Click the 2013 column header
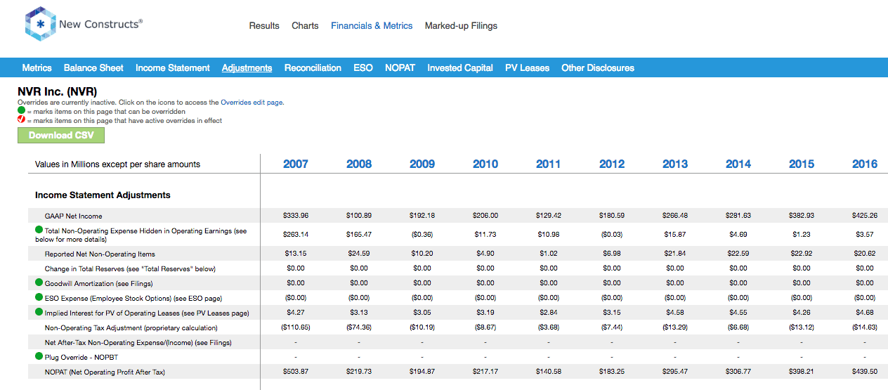This screenshot has height=390, width=888. pyautogui.click(x=675, y=164)
